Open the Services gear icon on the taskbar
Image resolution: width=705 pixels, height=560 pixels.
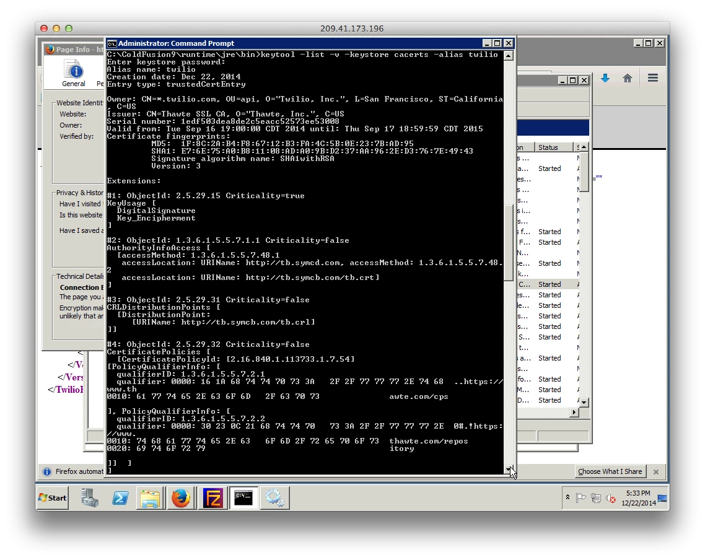click(x=274, y=498)
